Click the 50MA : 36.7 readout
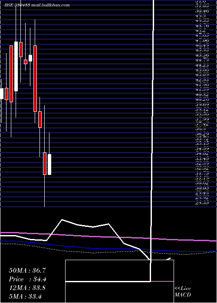The width and height of the screenshot is (217, 303). pos(27,271)
